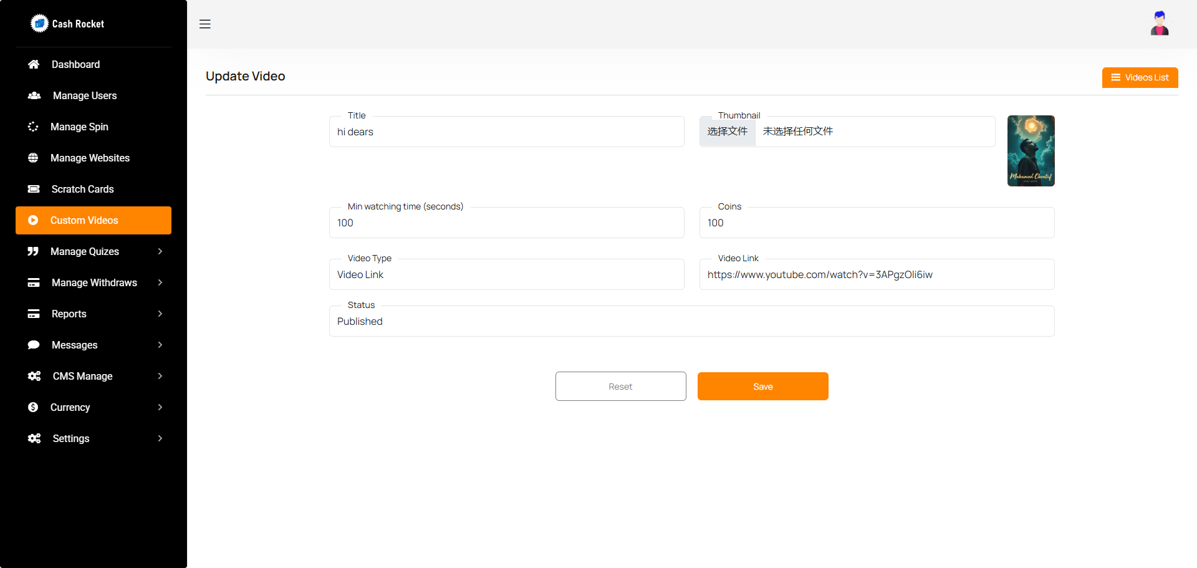Click the video thumbnail preview image
The image size is (1197, 568).
click(1031, 151)
